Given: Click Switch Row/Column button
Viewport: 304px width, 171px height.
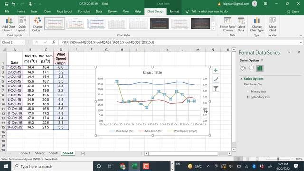Looking at the screenshot, I should coord(228,24).
